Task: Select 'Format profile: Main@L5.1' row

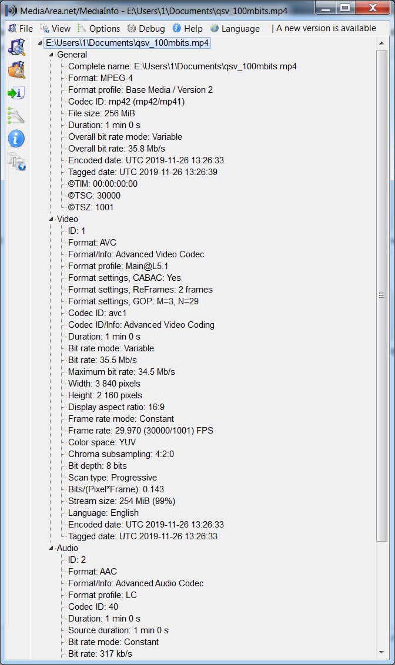Action: (x=118, y=266)
